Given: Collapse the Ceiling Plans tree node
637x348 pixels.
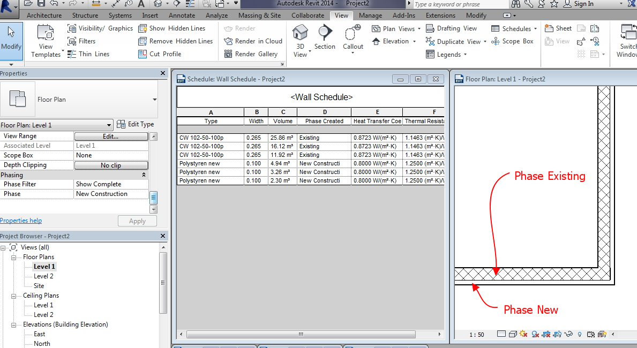Looking at the screenshot, I should click(x=13, y=296).
